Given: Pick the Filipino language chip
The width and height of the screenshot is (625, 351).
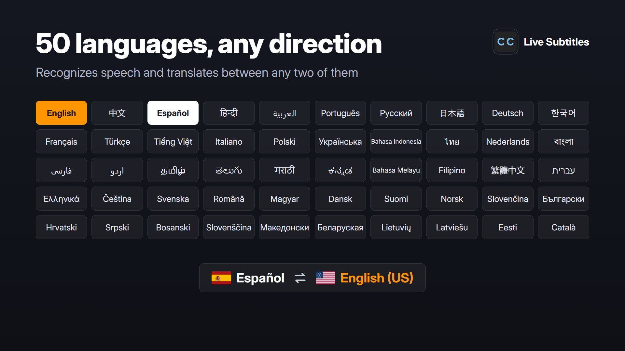Looking at the screenshot, I should (452, 170).
